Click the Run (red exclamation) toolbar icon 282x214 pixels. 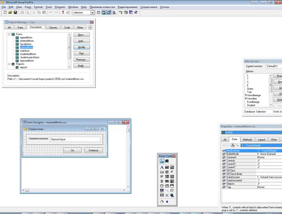coord(63,12)
